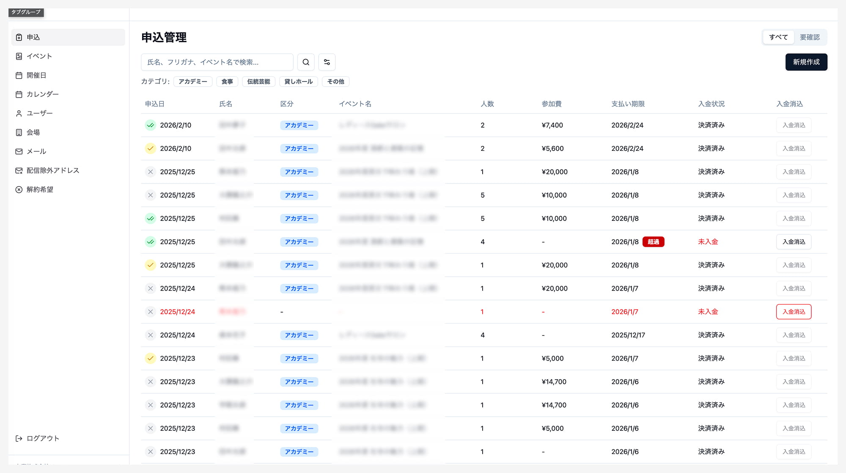This screenshot has height=473, width=846.
Task: Click the ログアウト logout icon
Action: coord(19,438)
